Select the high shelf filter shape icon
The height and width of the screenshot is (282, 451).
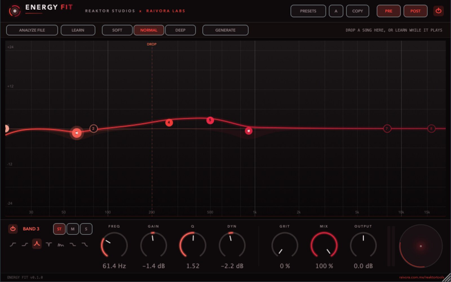[x=72, y=244]
